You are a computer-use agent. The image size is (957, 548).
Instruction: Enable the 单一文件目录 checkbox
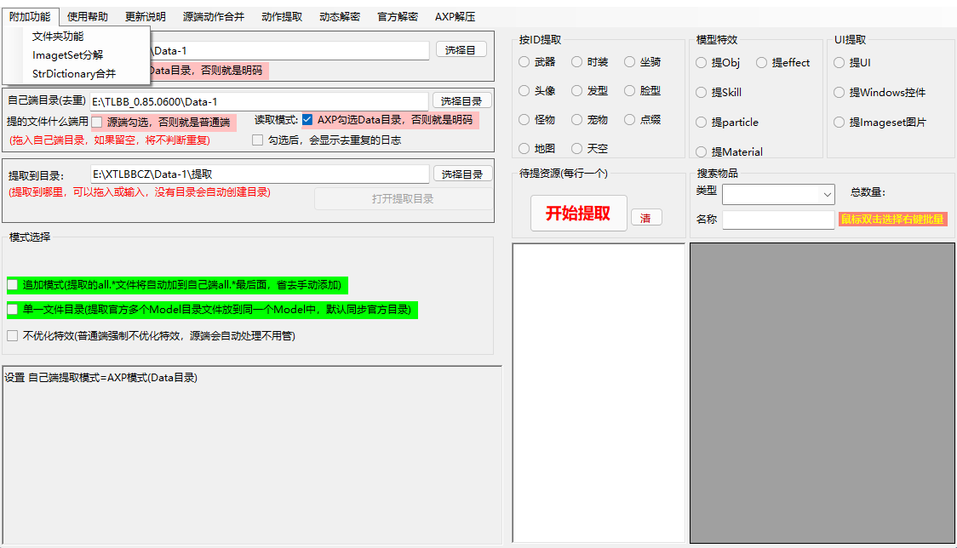pos(13,310)
